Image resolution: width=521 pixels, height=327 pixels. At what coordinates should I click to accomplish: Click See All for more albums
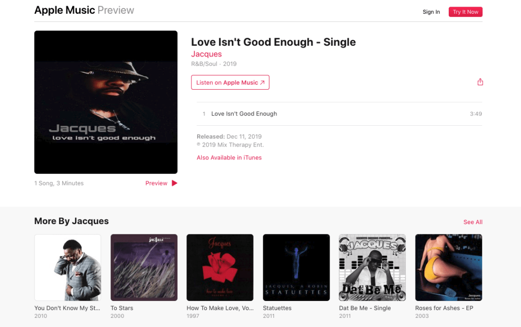pyautogui.click(x=473, y=222)
